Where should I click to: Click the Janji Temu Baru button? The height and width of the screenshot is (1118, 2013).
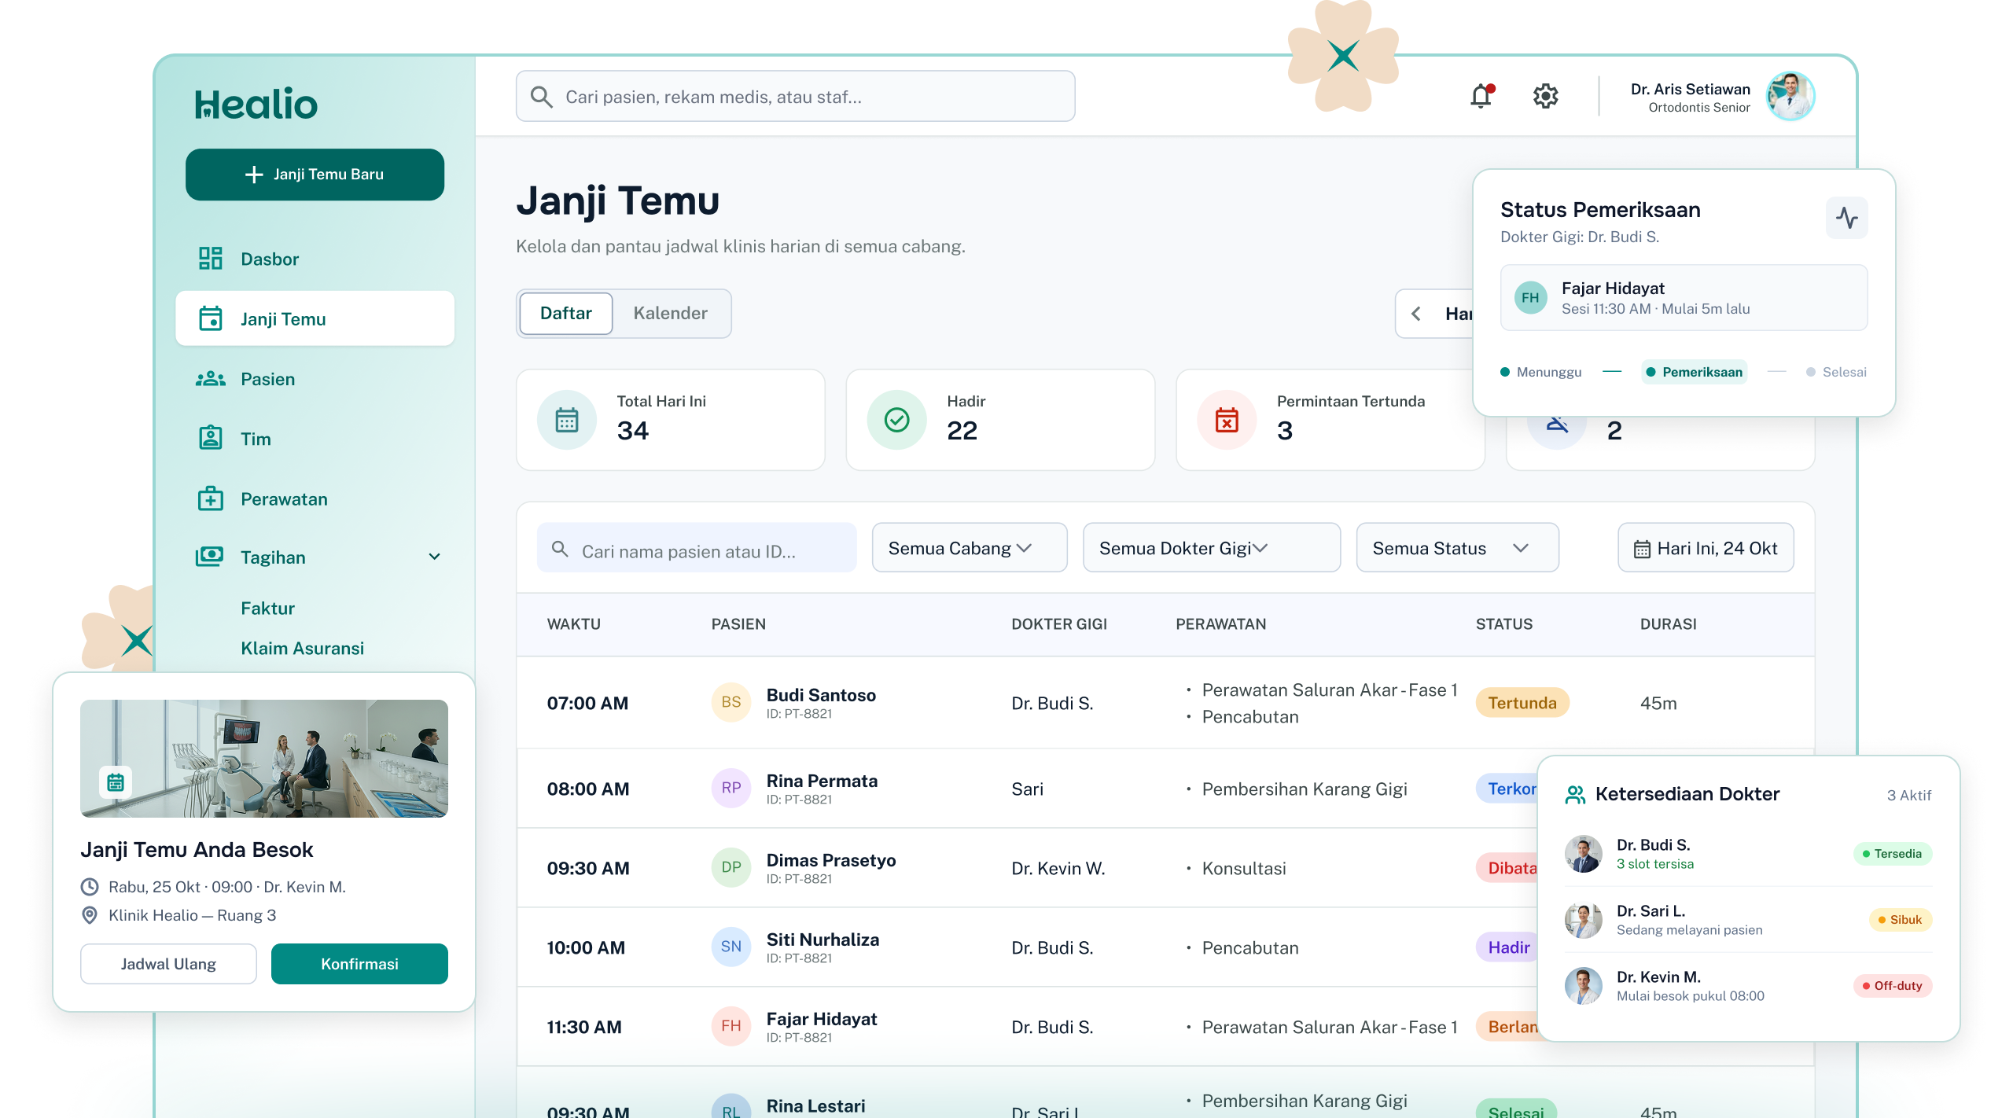pos(315,174)
